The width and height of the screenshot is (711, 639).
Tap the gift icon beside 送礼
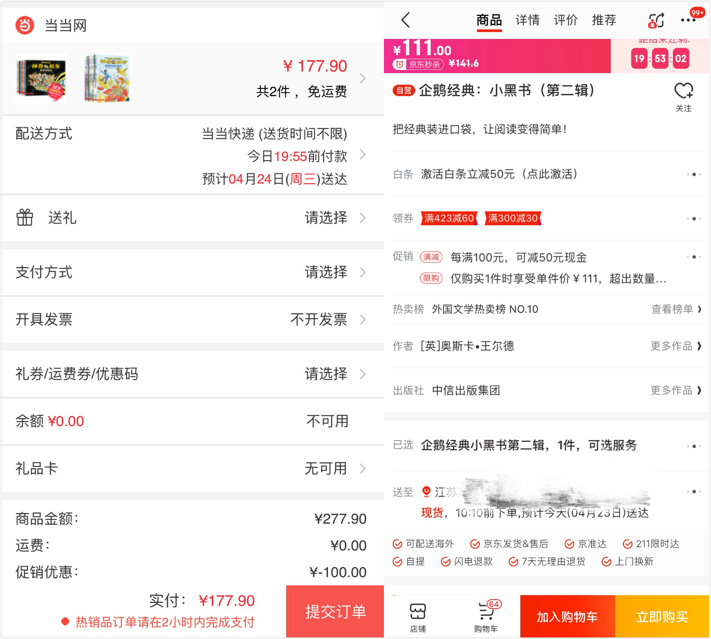[24, 218]
